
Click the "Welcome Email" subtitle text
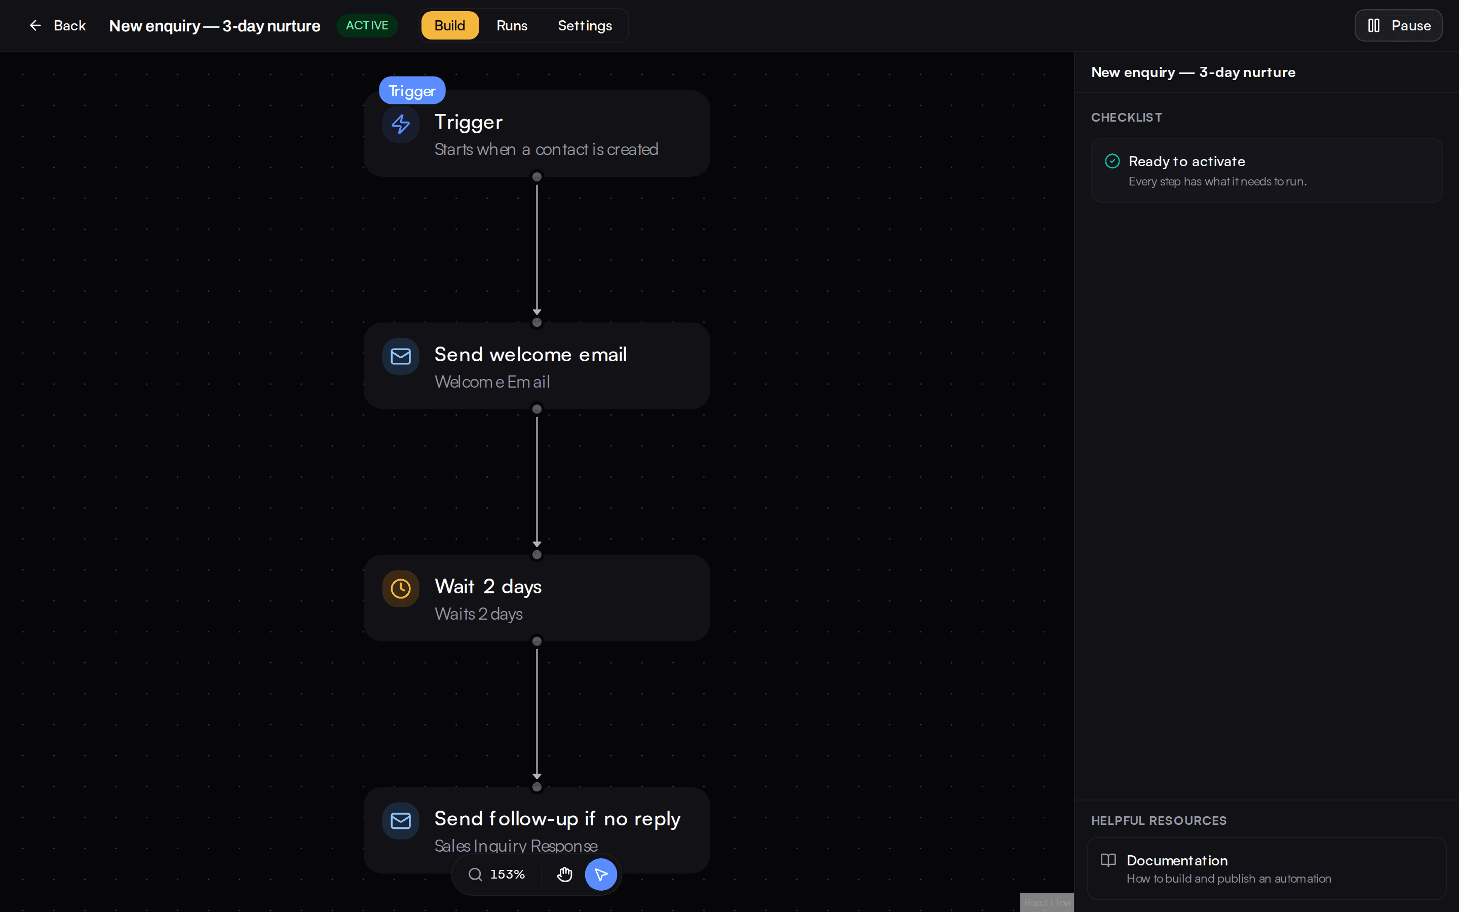492,382
